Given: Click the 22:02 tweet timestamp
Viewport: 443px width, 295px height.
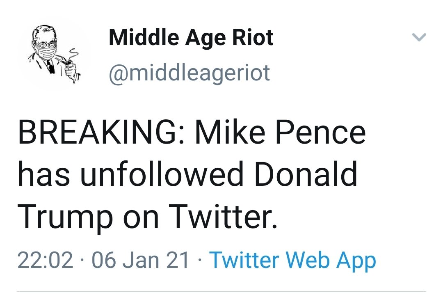Looking at the screenshot, I should click(x=46, y=260).
